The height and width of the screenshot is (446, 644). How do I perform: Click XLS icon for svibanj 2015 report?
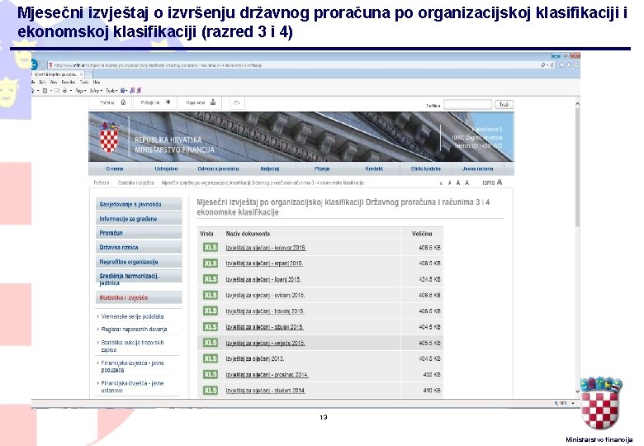(x=211, y=295)
